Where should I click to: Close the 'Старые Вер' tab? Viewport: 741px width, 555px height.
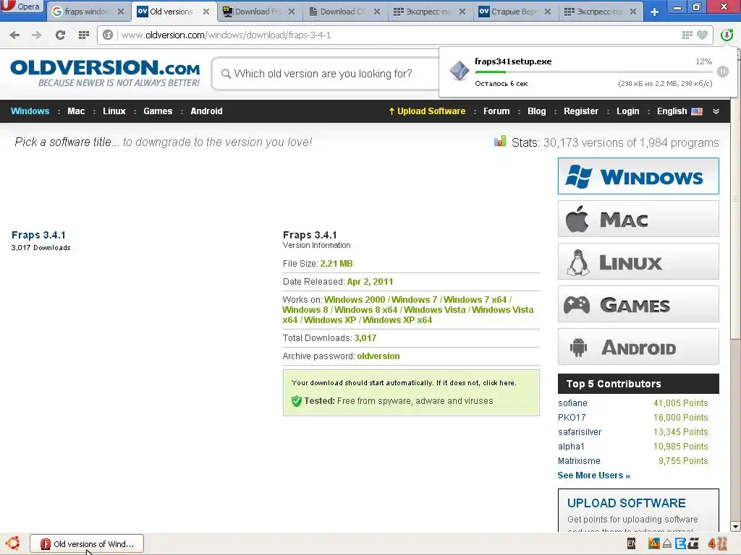click(x=548, y=12)
